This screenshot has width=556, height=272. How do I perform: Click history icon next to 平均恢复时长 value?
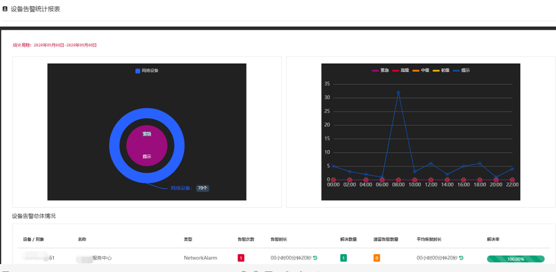point(461,258)
